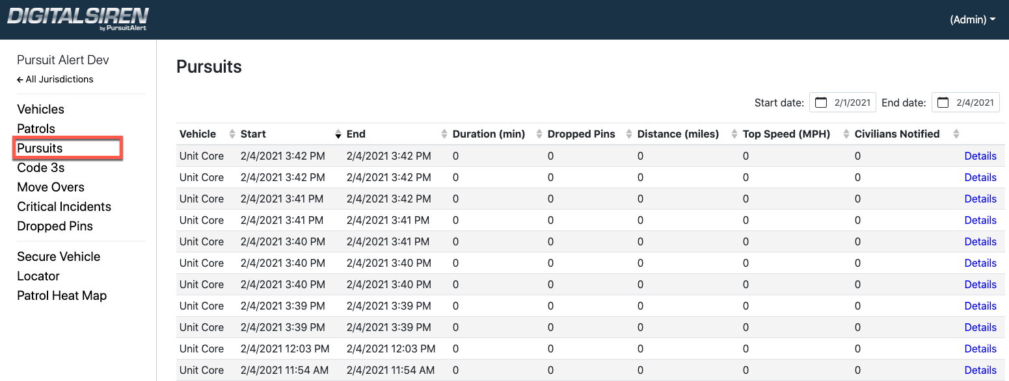Sort by Duration (min) column arrows
Screen dimensions: 1009x381
tap(539, 134)
